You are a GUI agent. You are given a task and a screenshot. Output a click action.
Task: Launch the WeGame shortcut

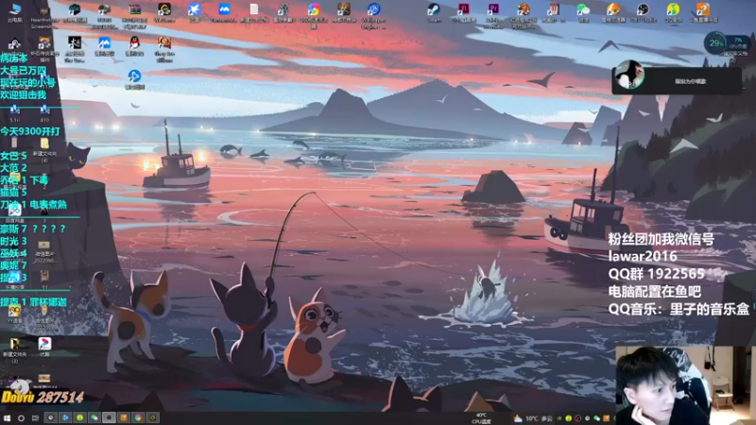pos(164,12)
